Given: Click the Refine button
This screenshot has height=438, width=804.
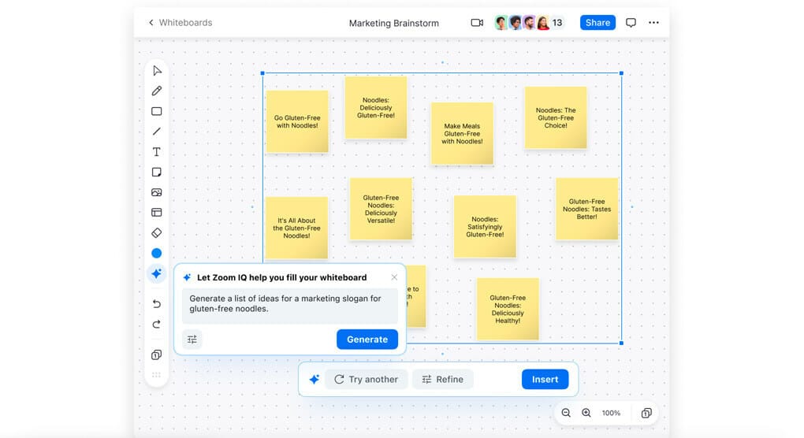Looking at the screenshot, I should coord(442,379).
